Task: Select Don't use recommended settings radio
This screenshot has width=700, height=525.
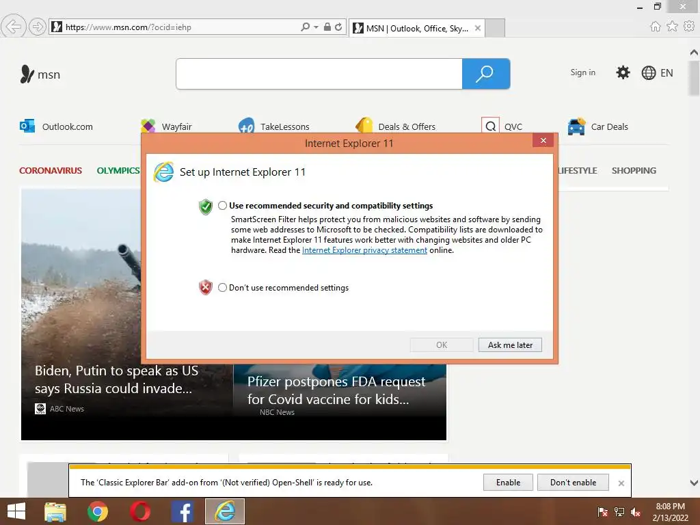Action: pos(222,288)
